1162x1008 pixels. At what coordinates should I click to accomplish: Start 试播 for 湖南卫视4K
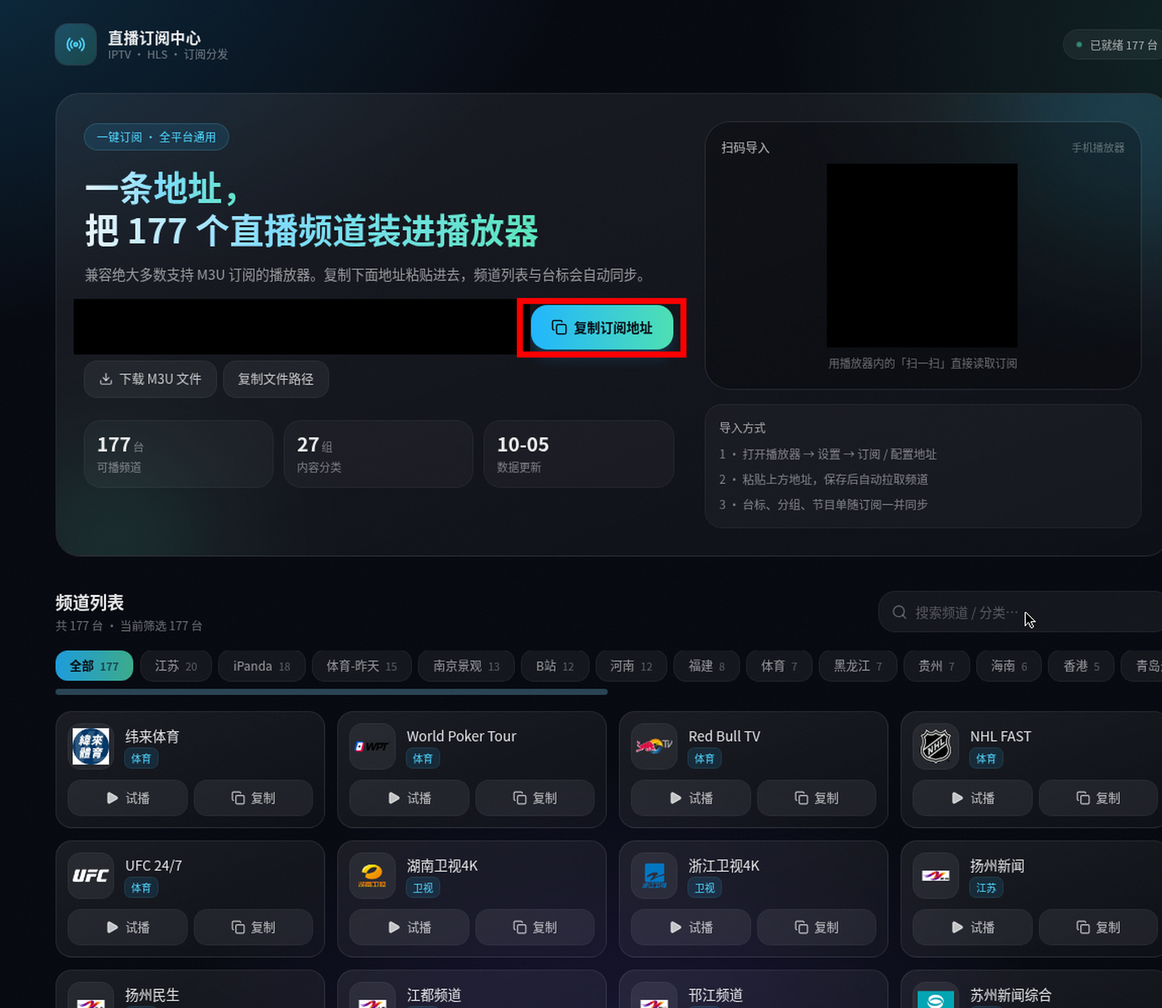(409, 927)
